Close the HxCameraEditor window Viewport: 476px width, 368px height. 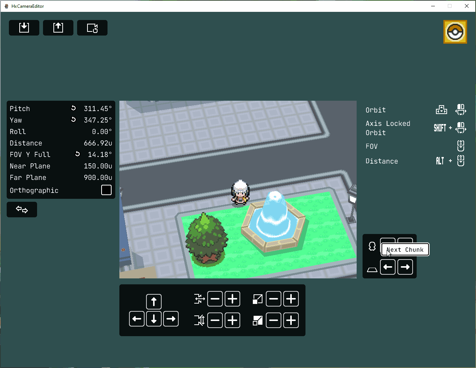pyautogui.click(x=467, y=6)
